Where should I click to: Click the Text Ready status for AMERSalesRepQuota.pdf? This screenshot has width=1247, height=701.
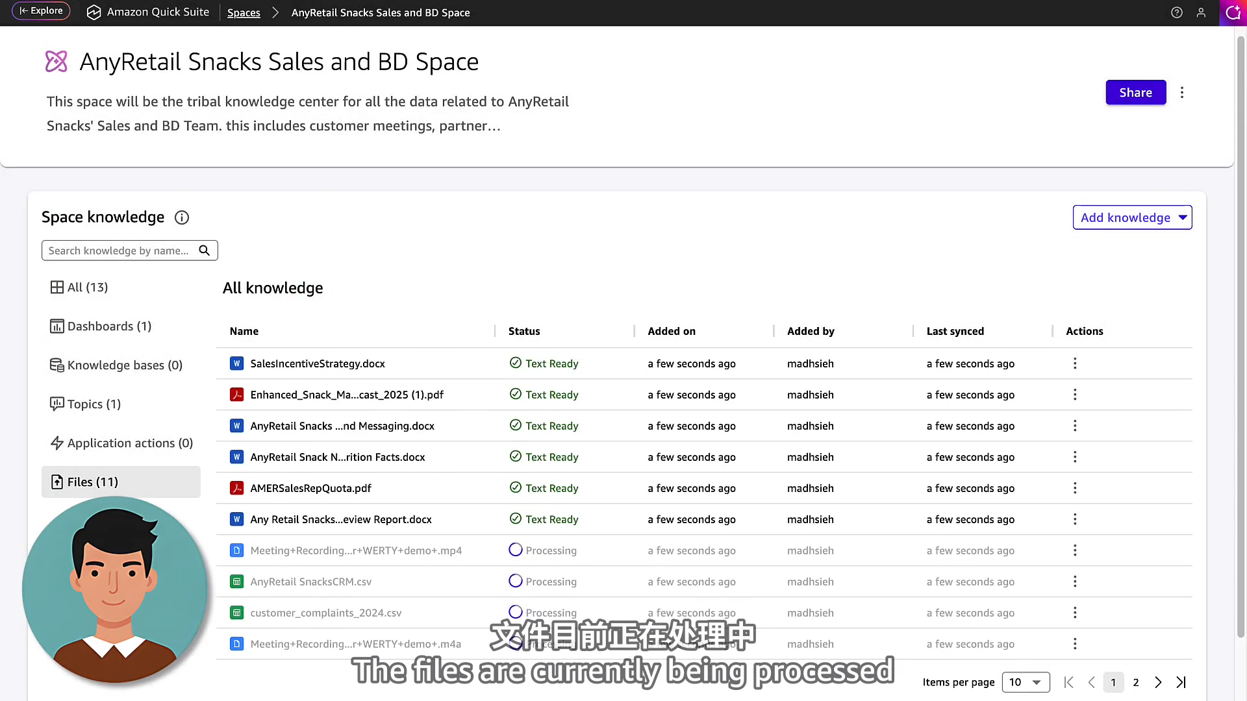(x=544, y=488)
